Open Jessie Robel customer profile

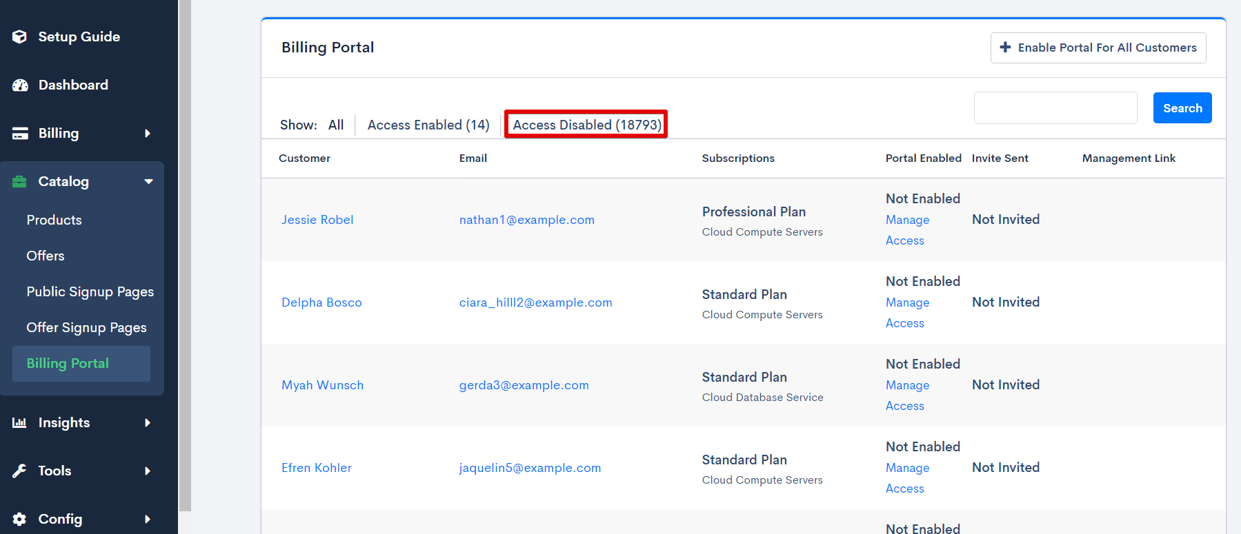coord(317,220)
